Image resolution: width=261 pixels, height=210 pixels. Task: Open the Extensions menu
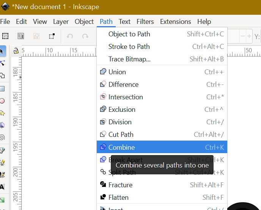pyautogui.click(x=176, y=22)
